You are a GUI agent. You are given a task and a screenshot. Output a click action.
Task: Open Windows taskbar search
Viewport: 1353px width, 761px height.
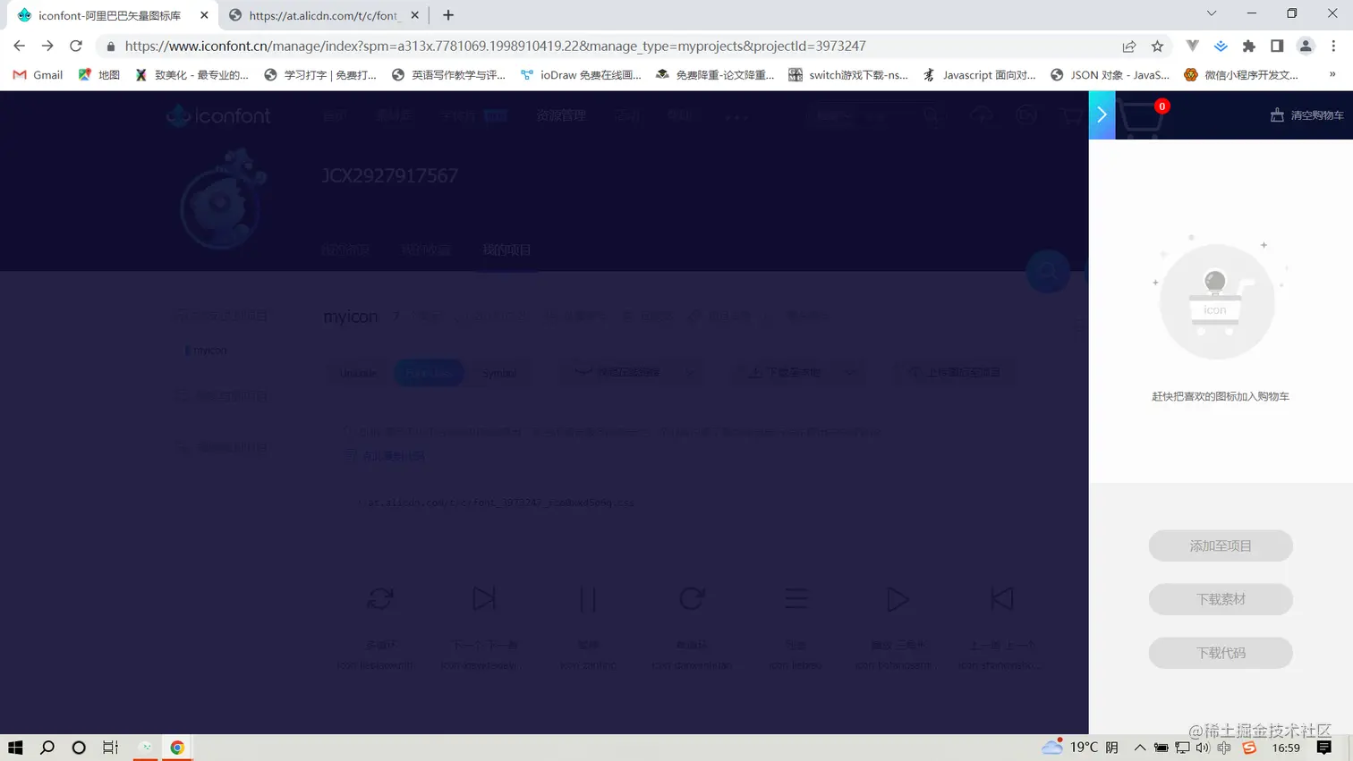coord(47,748)
